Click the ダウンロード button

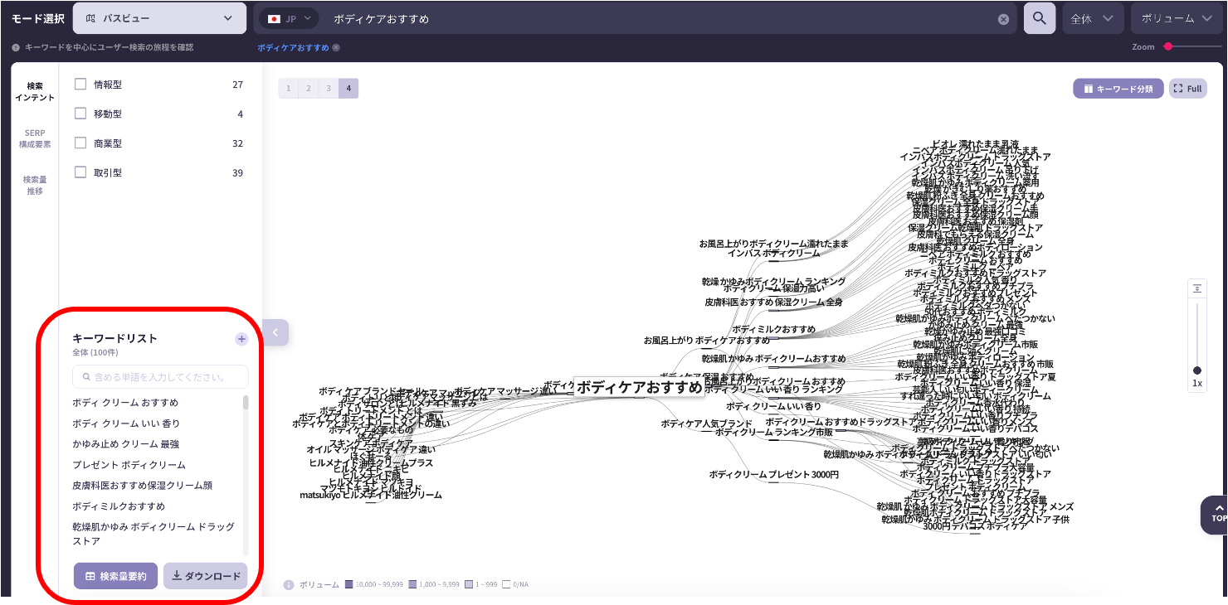pyautogui.click(x=205, y=576)
